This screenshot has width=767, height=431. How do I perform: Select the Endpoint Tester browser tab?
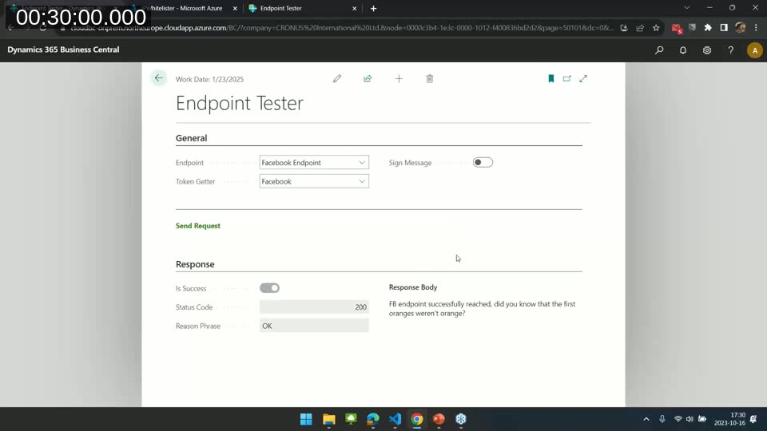click(x=298, y=8)
